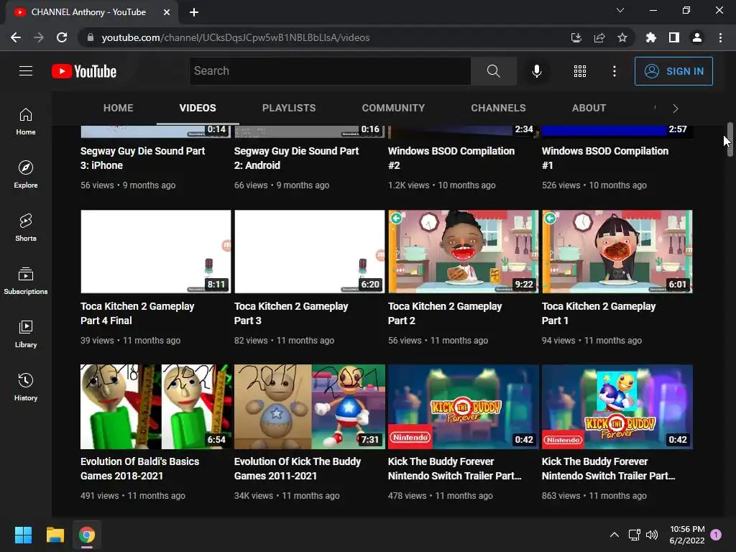Open Library in sidebar

pos(26,333)
